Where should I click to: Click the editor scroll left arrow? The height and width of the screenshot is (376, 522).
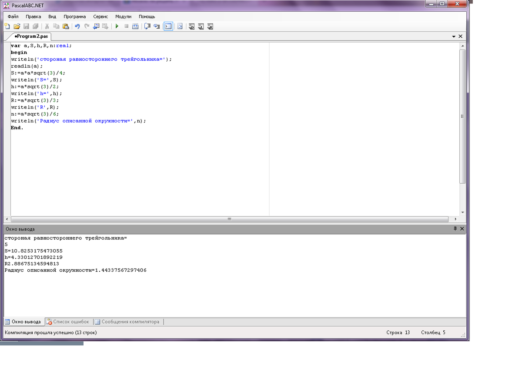point(7,219)
